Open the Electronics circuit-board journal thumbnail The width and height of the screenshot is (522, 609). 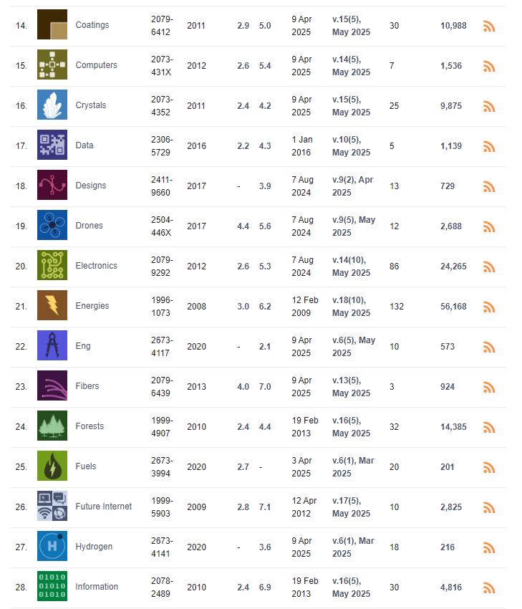(x=52, y=265)
